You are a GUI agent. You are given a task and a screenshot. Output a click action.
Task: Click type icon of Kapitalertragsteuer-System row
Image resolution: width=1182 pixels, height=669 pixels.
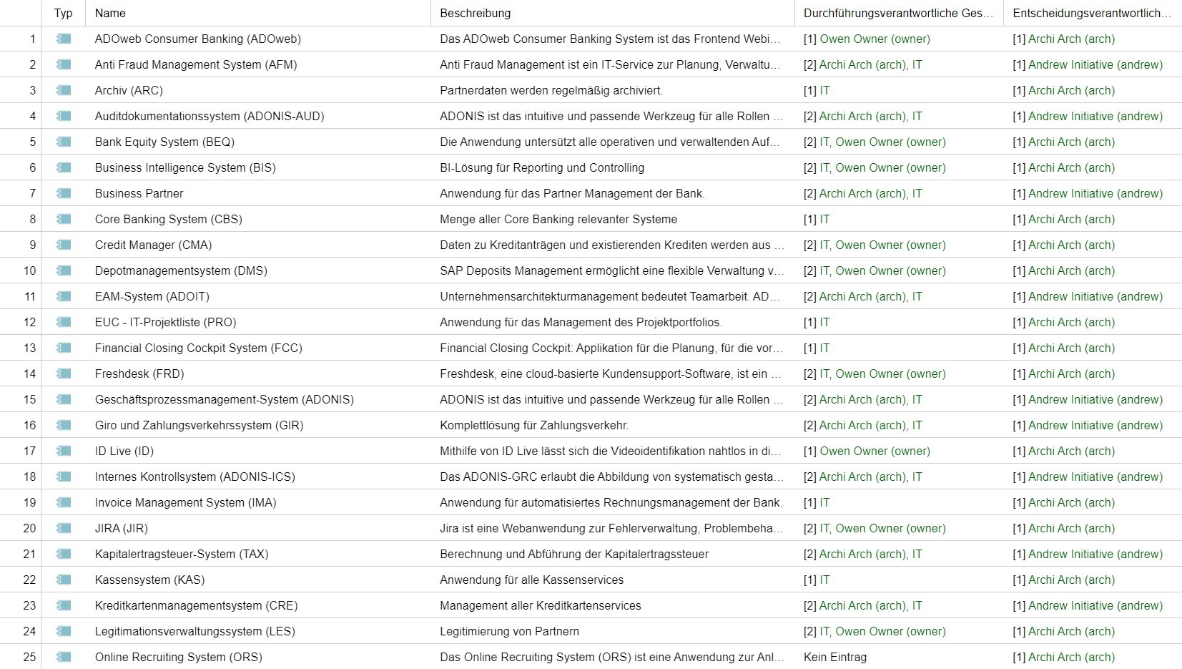click(x=64, y=554)
